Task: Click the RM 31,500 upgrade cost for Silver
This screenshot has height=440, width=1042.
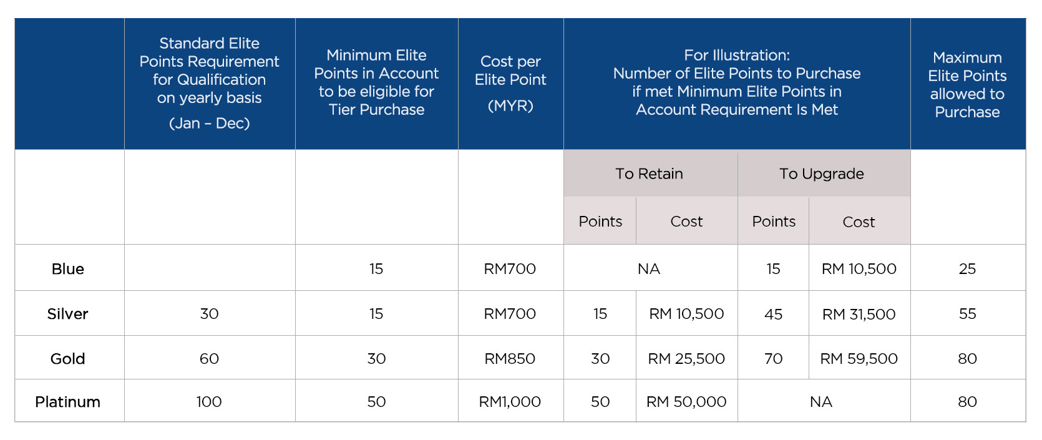Action: 859,315
